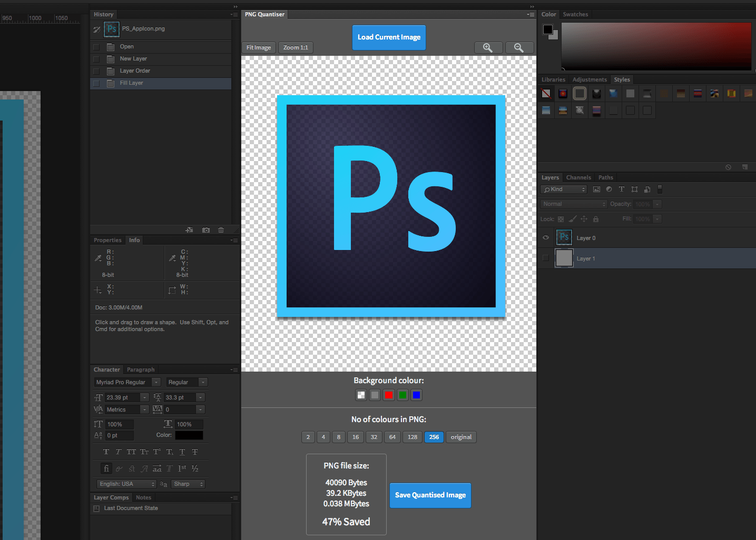
Task: Toggle standard ligatures (fi) button
Action: [x=106, y=468]
